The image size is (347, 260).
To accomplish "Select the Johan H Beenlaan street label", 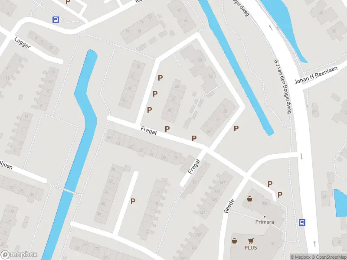I will 316,75.
